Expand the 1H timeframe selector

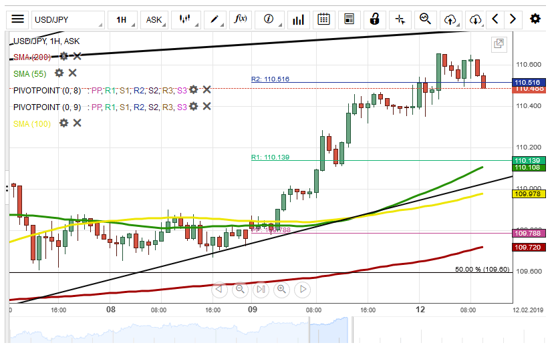(126, 20)
